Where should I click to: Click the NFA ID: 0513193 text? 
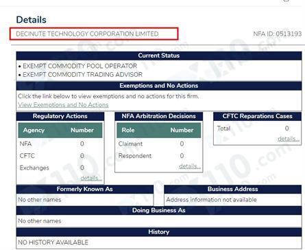click(278, 34)
